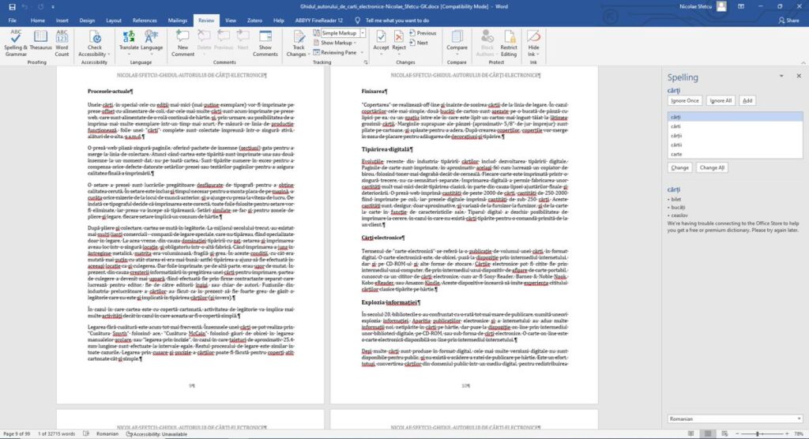Open the Layout tab
The width and height of the screenshot is (809, 439).
[114, 21]
